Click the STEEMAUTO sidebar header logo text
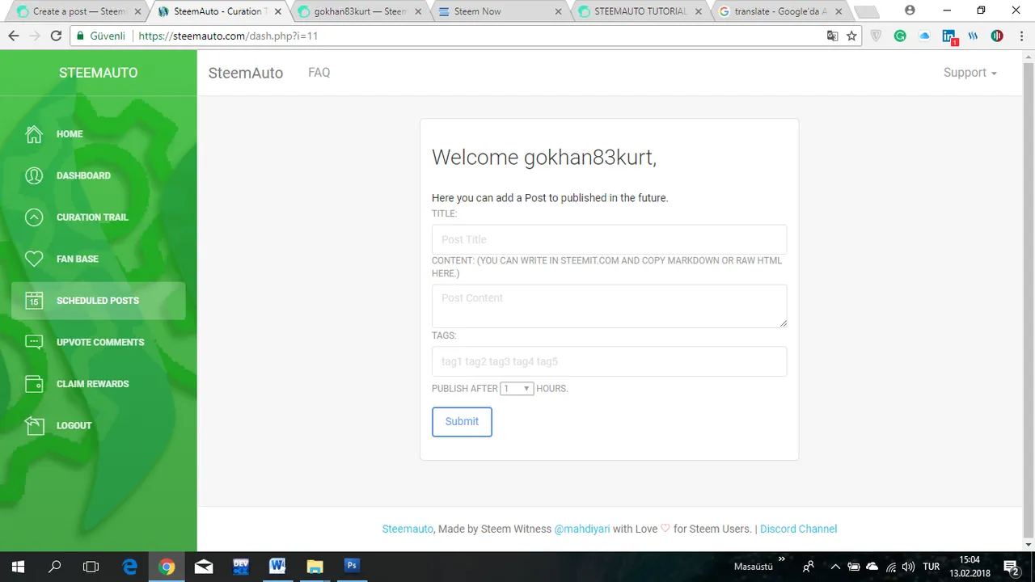Viewport: 1035px width, 582px height. (99, 73)
